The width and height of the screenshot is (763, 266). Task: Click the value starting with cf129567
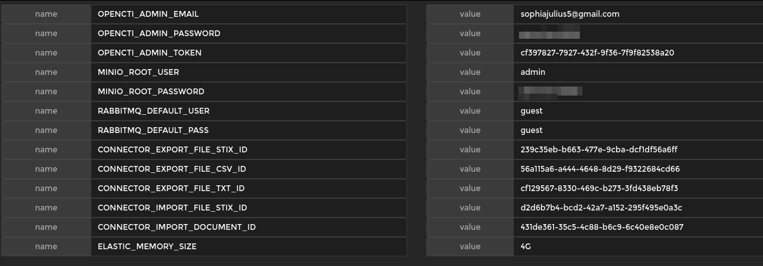pos(637,189)
